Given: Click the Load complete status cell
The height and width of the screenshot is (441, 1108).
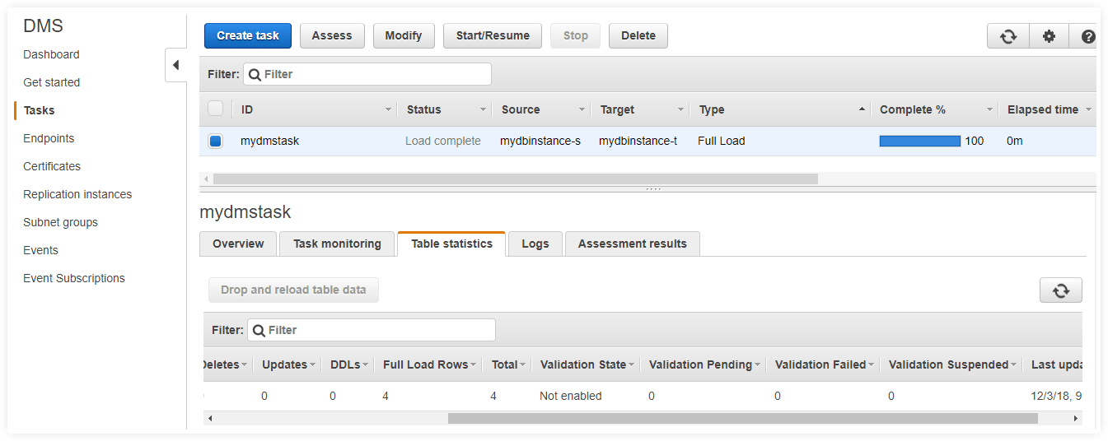Looking at the screenshot, I should tap(443, 142).
